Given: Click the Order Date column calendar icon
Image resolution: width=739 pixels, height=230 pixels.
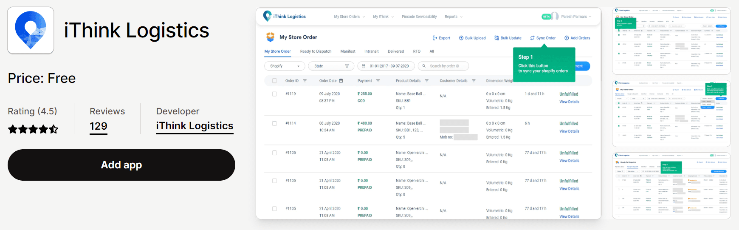Looking at the screenshot, I should click(341, 81).
